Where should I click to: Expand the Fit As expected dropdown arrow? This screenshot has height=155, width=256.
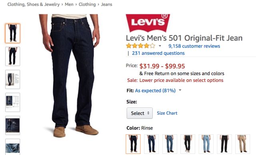pos(180,90)
